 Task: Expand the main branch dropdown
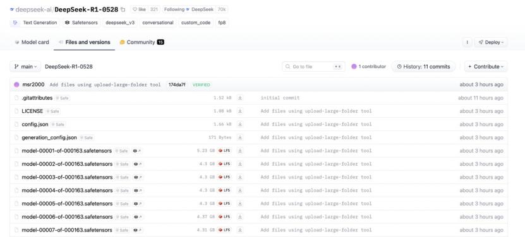[25, 67]
